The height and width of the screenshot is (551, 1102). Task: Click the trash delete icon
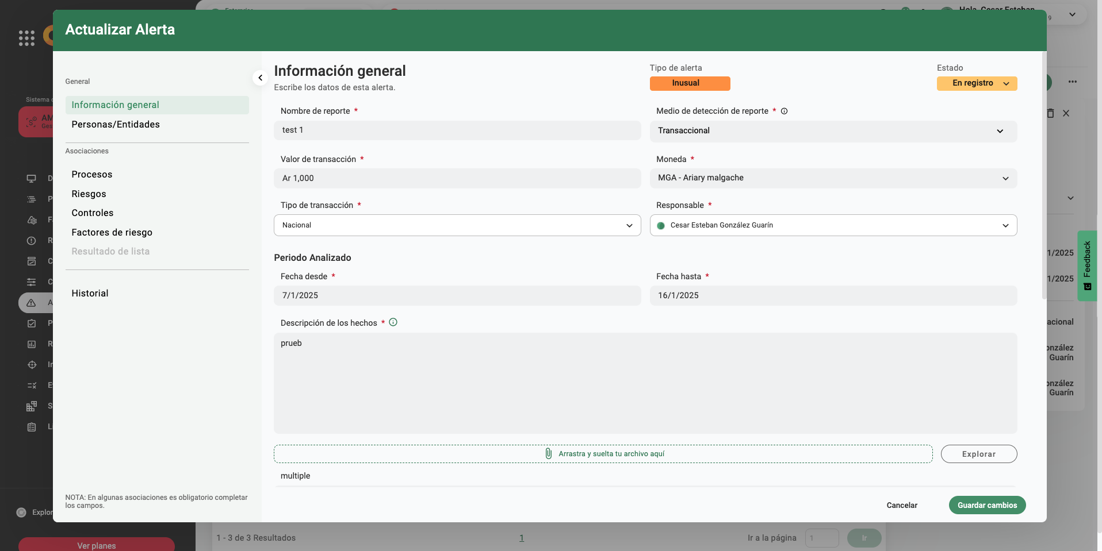pyautogui.click(x=1050, y=113)
